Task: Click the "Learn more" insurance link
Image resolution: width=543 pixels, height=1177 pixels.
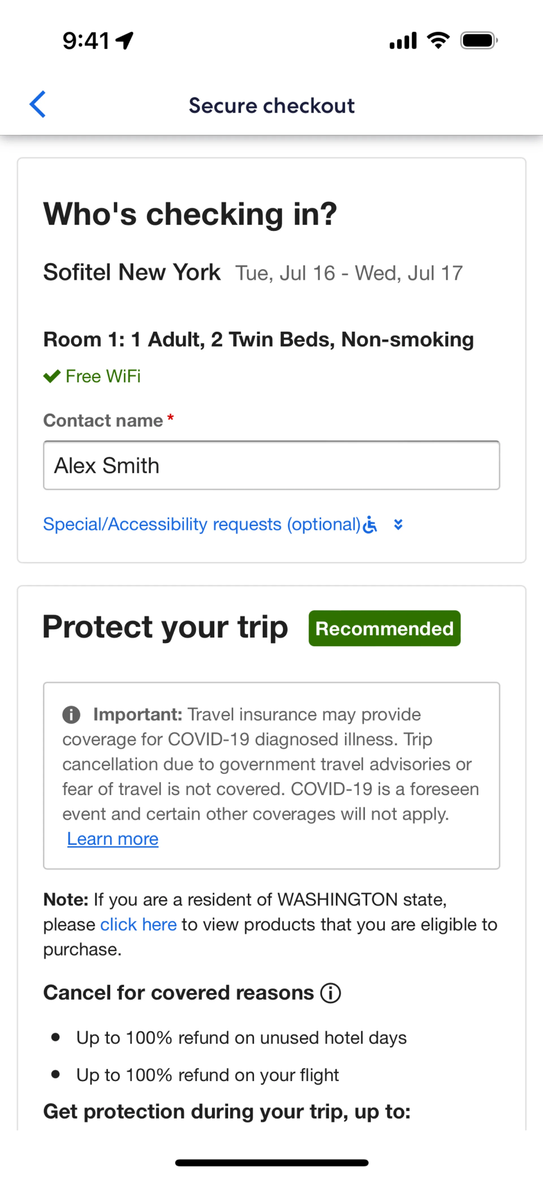Action: click(x=113, y=839)
